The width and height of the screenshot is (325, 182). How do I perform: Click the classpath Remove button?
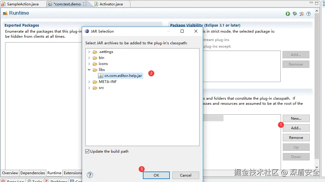point(296,137)
